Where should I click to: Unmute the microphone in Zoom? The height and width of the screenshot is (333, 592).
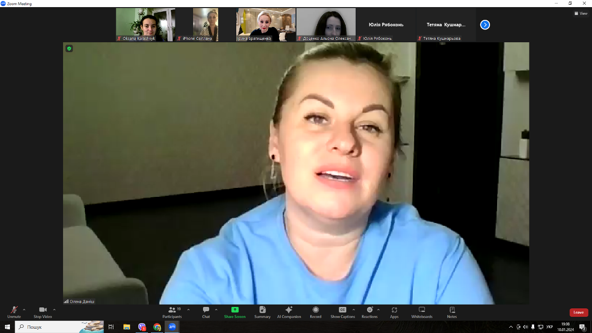pyautogui.click(x=14, y=312)
